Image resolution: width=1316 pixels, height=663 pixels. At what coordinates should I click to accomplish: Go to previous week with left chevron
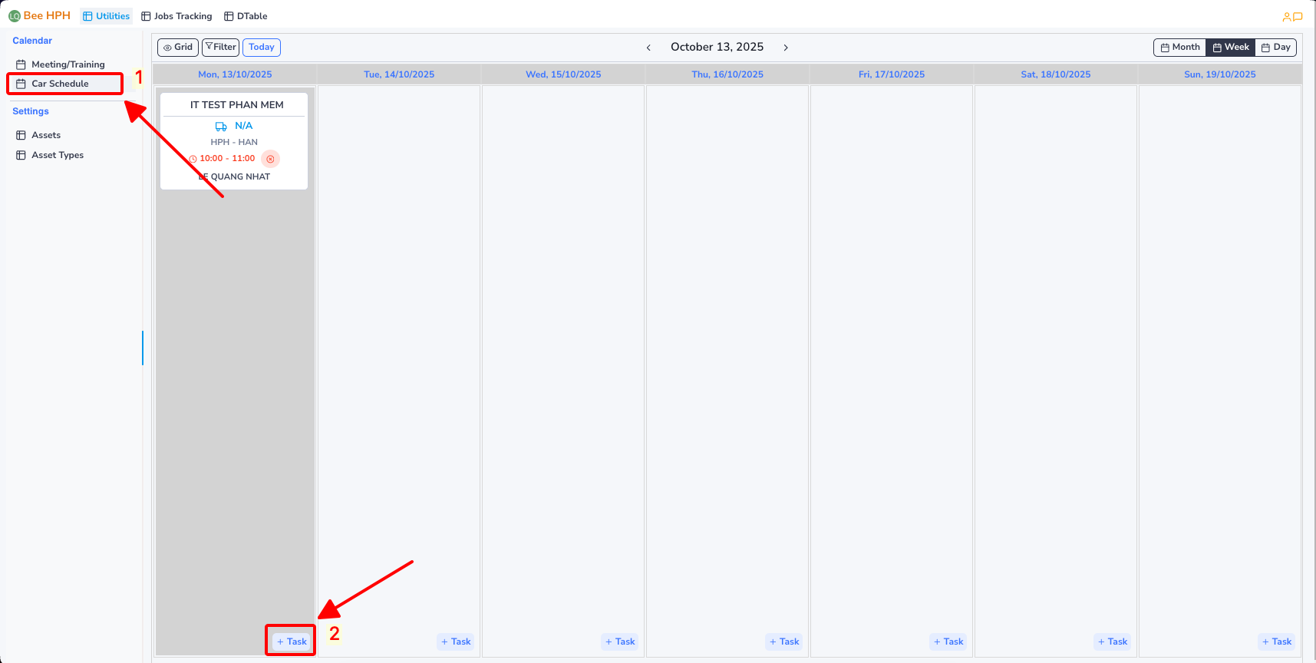pos(648,48)
